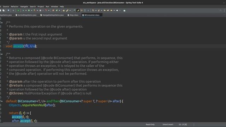The width and height of the screenshot is (226, 127).
Task: Open the Search menu
Action: (x=33, y=7)
